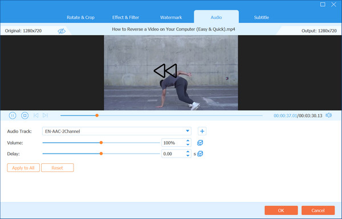This screenshot has width=342, height=219.
Task: Click the delay seconds input field
Action: (x=174, y=154)
